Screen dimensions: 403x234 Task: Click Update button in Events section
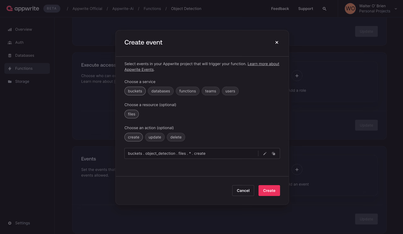coord(366,219)
